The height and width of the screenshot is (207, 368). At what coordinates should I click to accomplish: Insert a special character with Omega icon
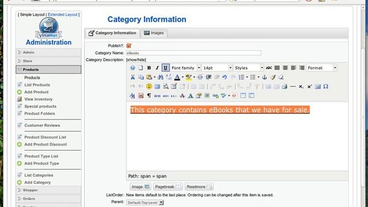(326, 86)
